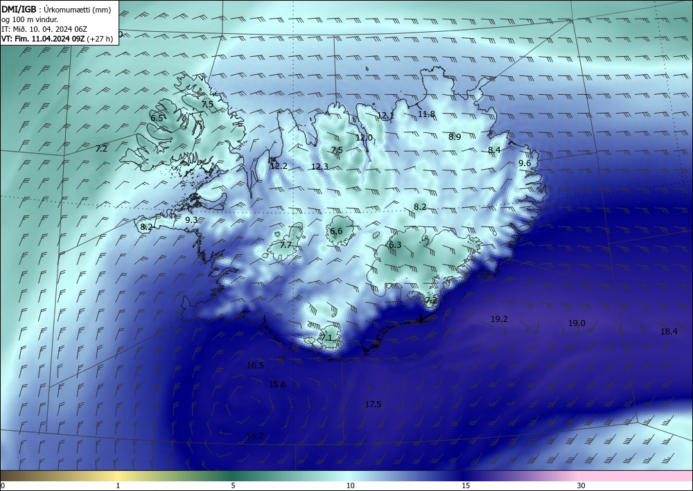Click the 7.1 value on the south glacier
The image size is (693, 491).
tap(326, 338)
